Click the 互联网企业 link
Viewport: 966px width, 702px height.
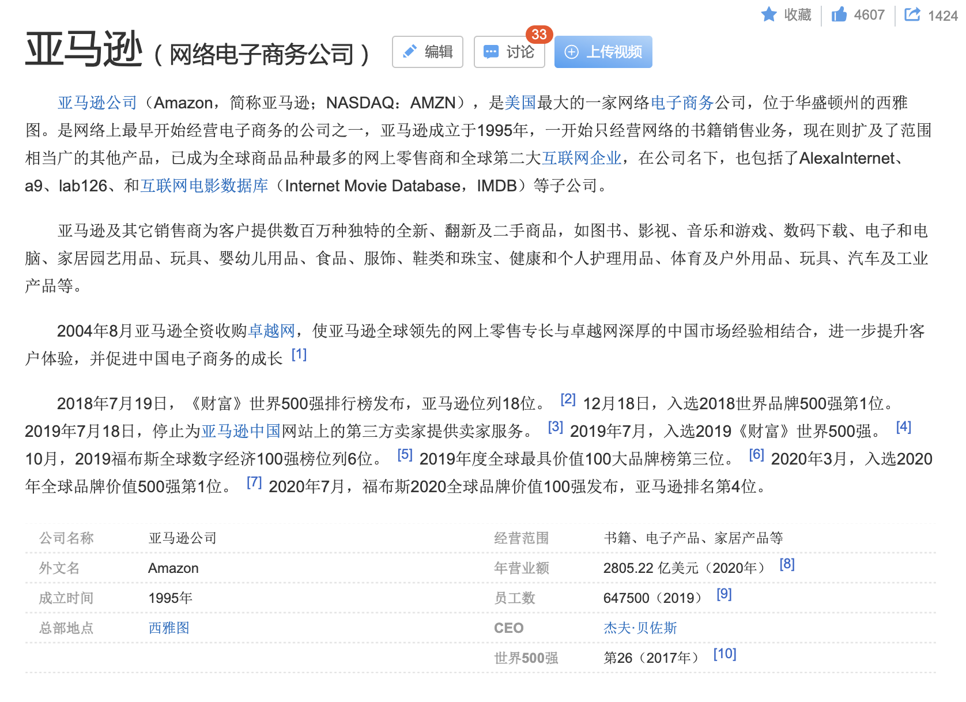(582, 157)
